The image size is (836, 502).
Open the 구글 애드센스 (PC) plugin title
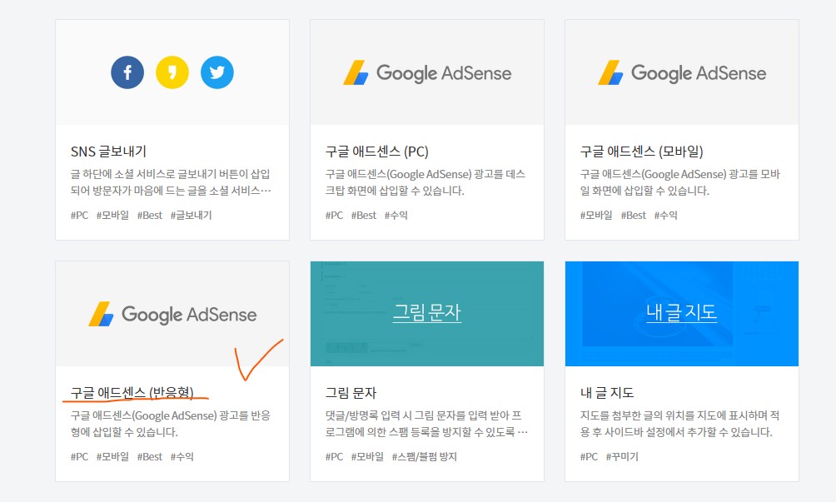(x=377, y=152)
